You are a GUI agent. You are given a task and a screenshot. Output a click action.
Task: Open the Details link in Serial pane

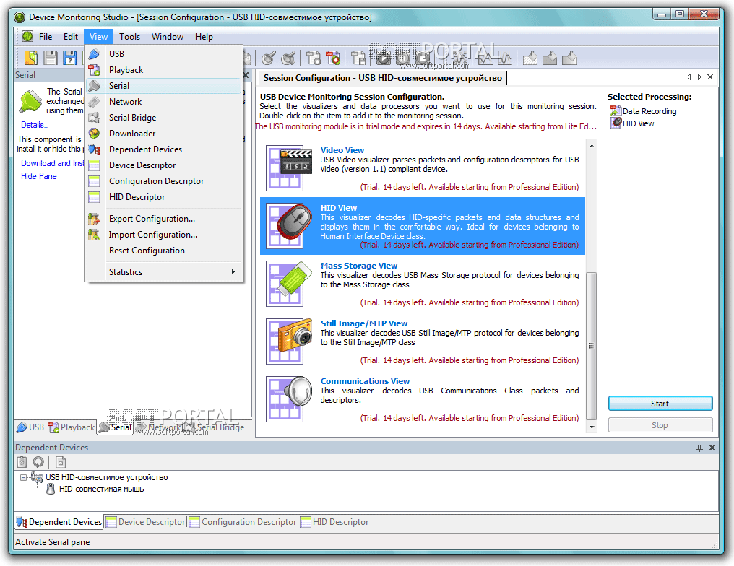tap(34, 124)
